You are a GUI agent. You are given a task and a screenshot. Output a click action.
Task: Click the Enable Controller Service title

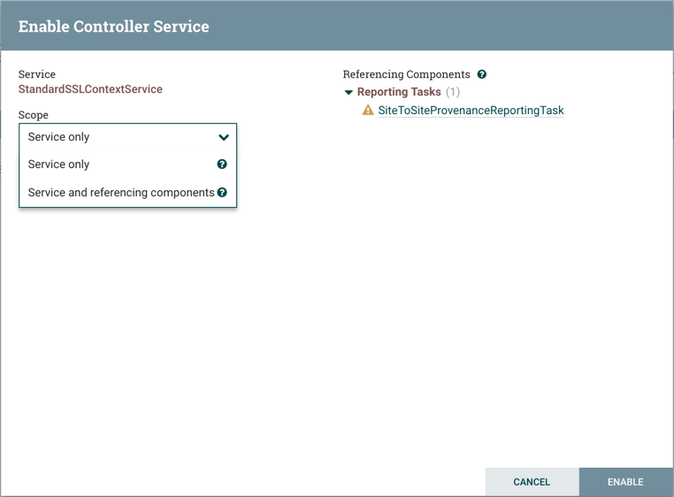[113, 27]
